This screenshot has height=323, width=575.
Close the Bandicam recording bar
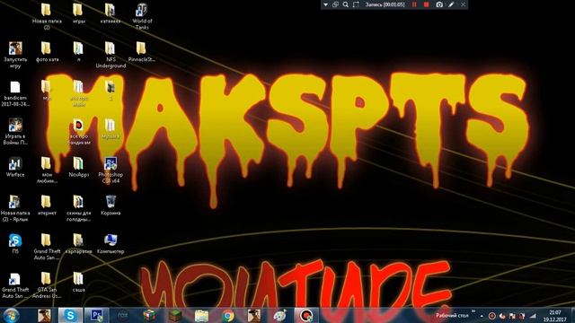pyautogui.click(x=464, y=4)
